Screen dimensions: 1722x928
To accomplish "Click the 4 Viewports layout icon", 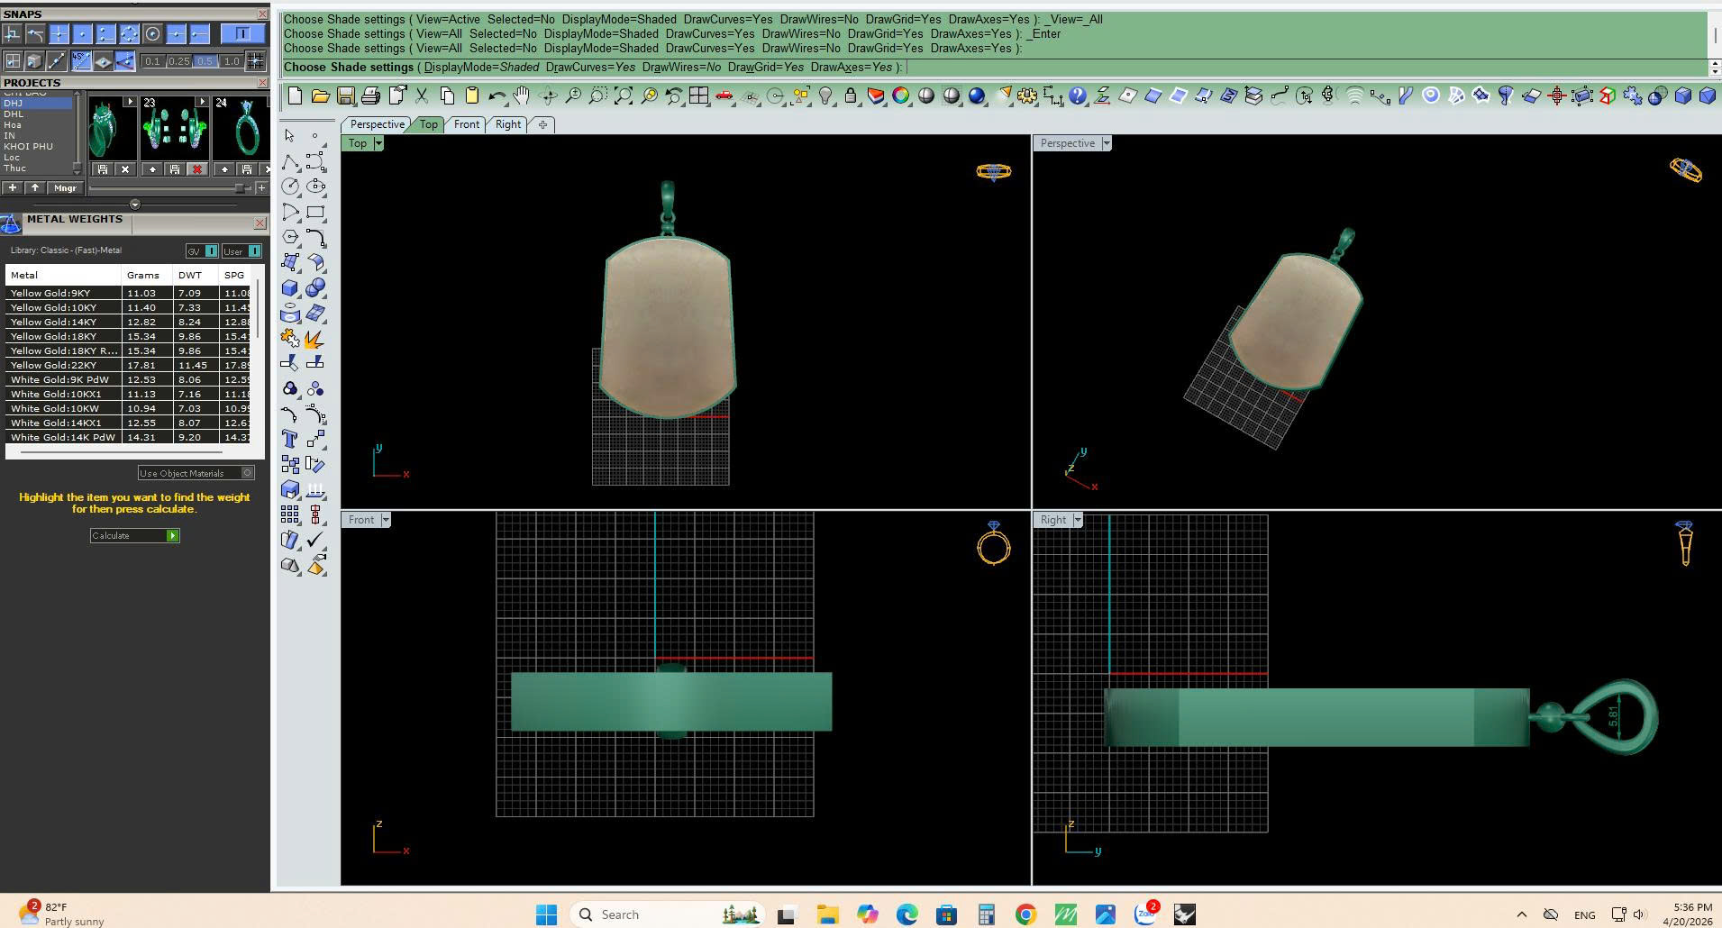I will click(698, 96).
